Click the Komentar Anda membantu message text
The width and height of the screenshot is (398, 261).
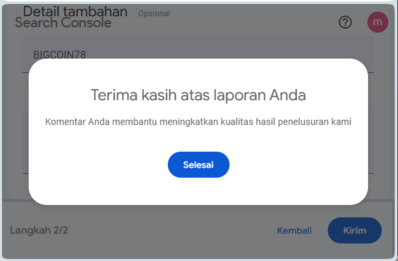198,122
